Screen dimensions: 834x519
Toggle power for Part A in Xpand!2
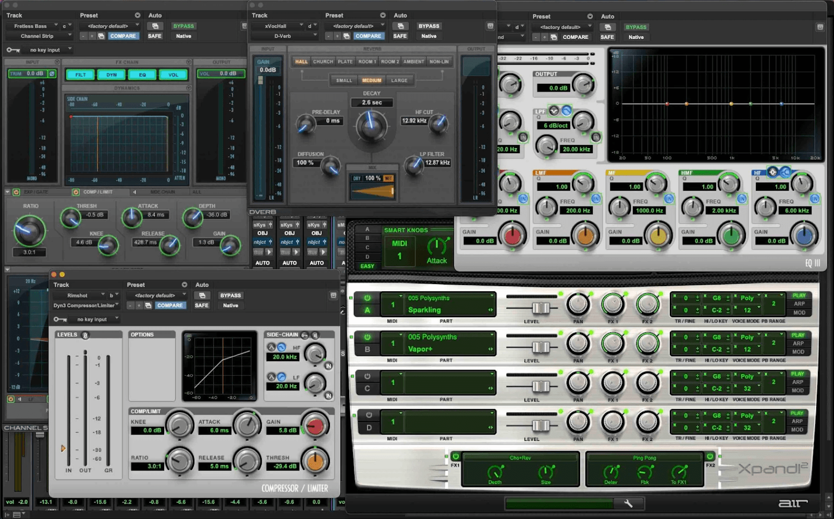pos(367,298)
